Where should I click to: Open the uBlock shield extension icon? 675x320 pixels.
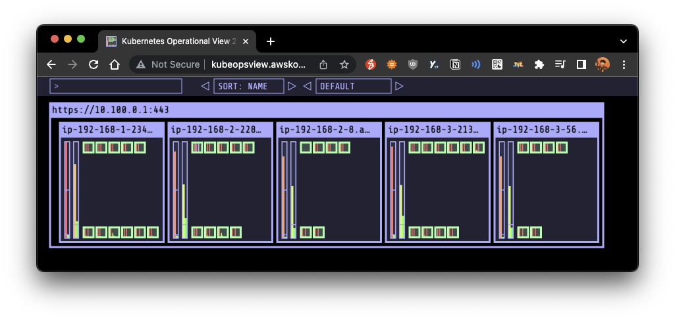(413, 64)
